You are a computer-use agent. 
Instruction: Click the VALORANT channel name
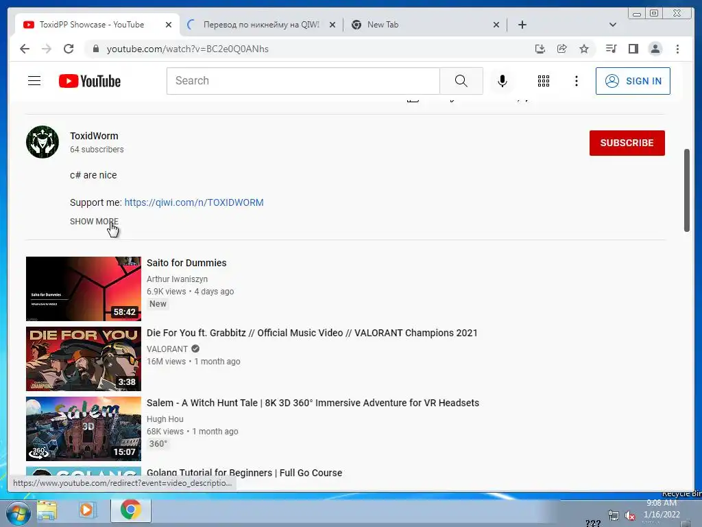pos(167,349)
